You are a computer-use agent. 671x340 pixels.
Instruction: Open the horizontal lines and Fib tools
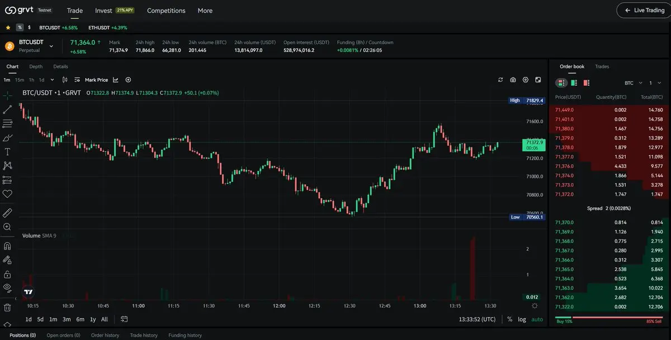pyautogui.click(x=7, y=123)
